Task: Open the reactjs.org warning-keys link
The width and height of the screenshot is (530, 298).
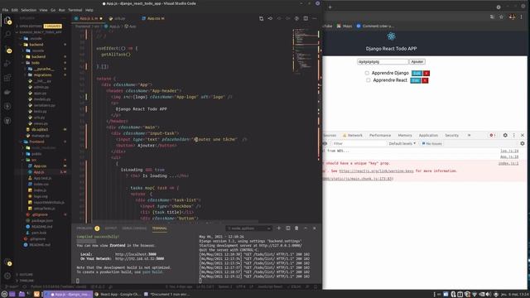Action: [x=376, y=171]
